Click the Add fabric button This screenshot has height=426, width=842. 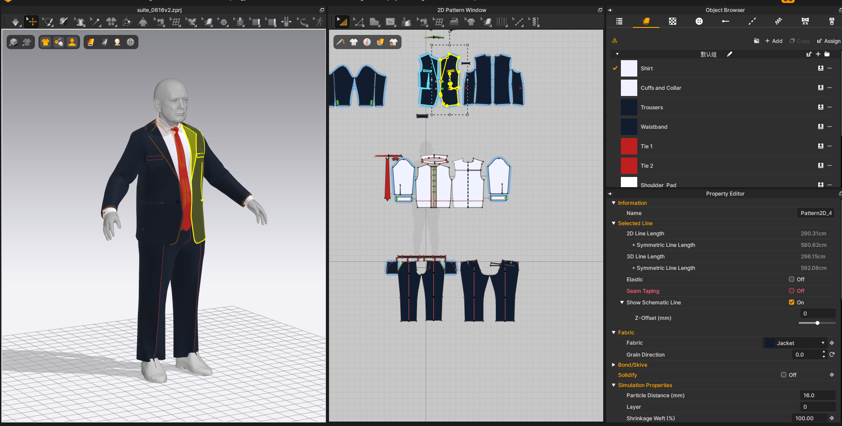[774, 41]
